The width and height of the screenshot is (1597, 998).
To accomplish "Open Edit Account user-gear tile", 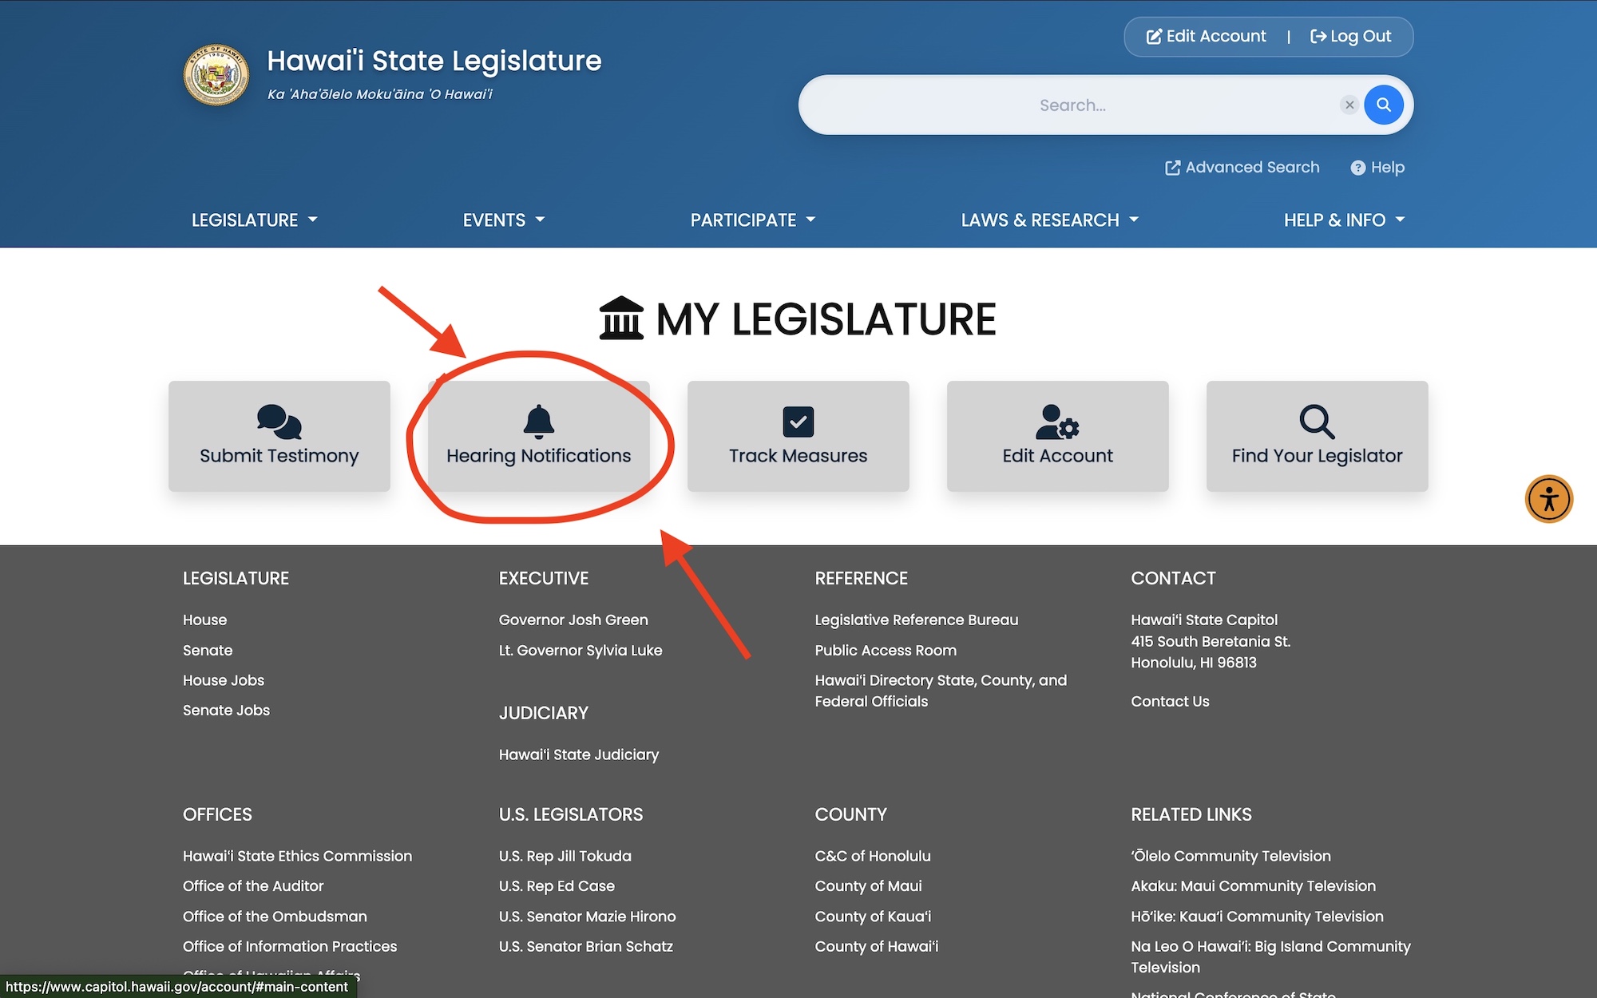I will (1057, 436).
